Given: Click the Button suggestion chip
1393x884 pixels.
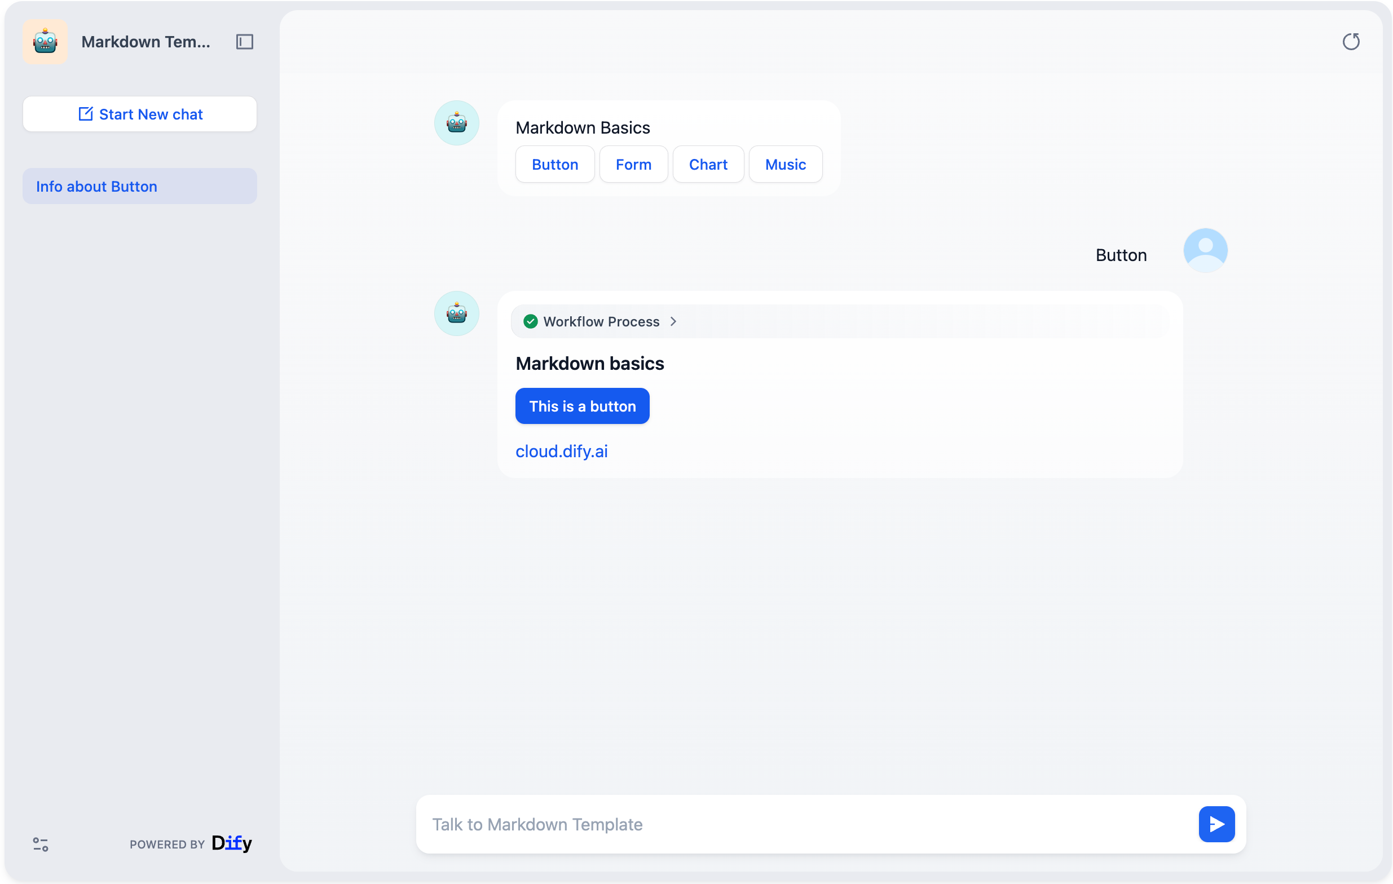Looking at the screenshot, I should pos(554,164).
